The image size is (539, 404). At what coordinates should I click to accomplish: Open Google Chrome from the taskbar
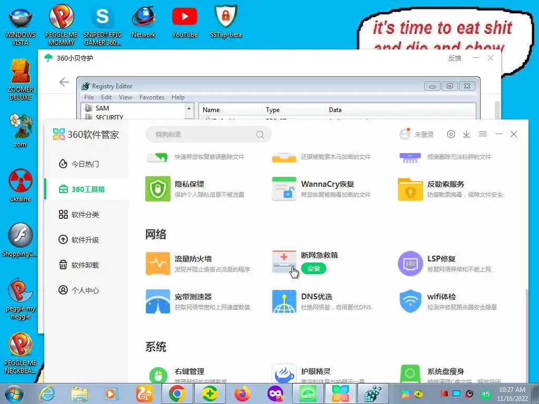pos(177,393)
